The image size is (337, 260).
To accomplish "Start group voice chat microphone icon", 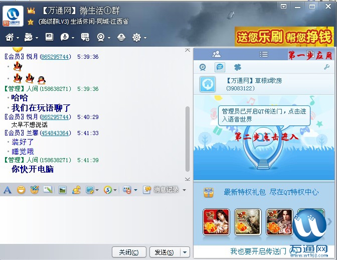I will click(65, 37).
